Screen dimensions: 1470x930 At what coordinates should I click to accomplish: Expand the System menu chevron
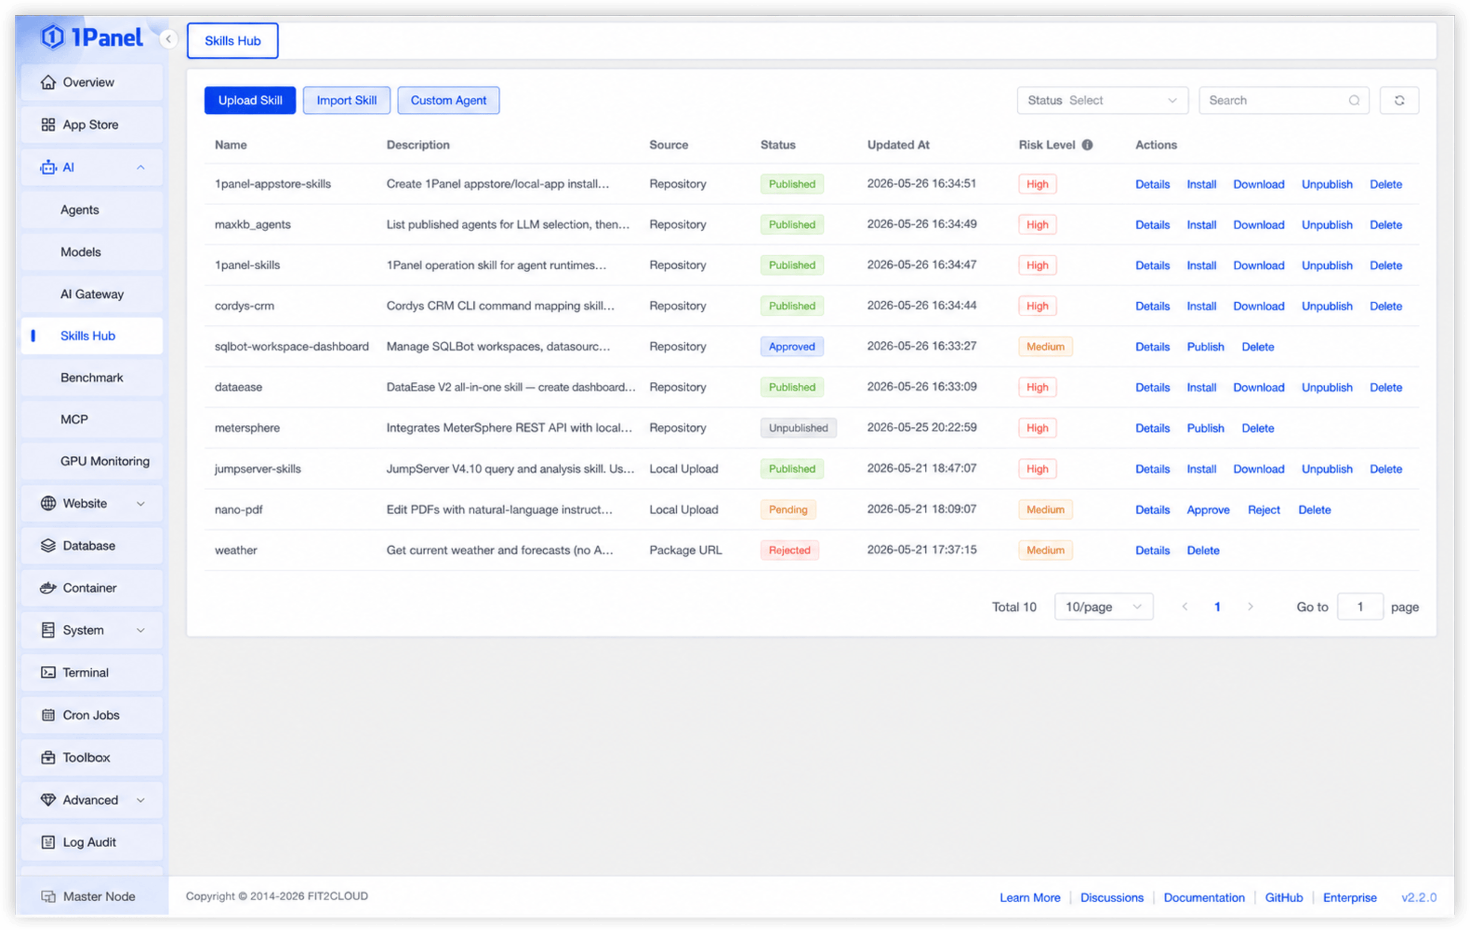140,630
